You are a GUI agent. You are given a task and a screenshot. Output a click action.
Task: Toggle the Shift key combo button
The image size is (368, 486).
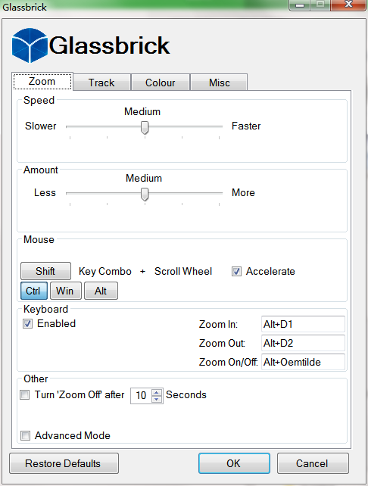45,271
